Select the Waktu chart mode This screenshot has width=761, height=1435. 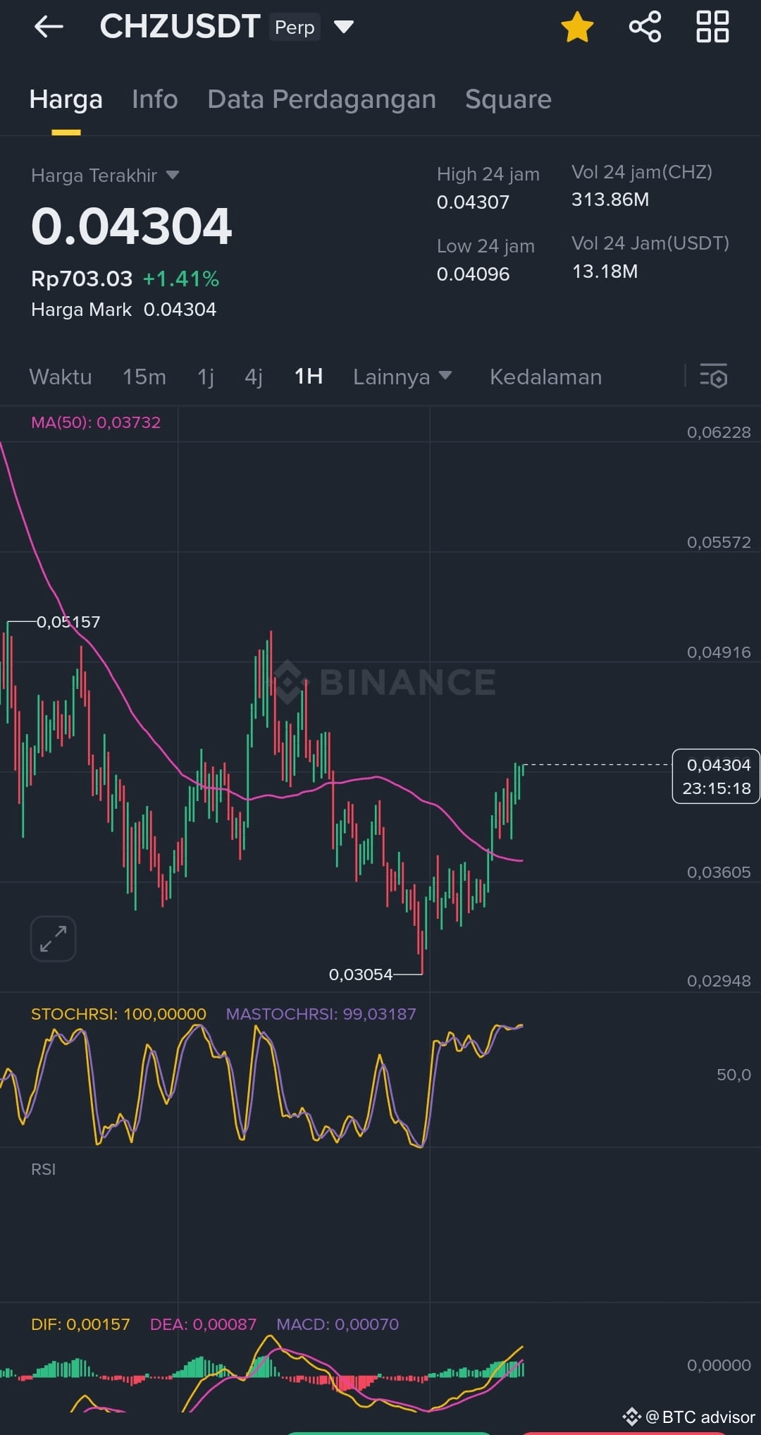click(61, 377)
